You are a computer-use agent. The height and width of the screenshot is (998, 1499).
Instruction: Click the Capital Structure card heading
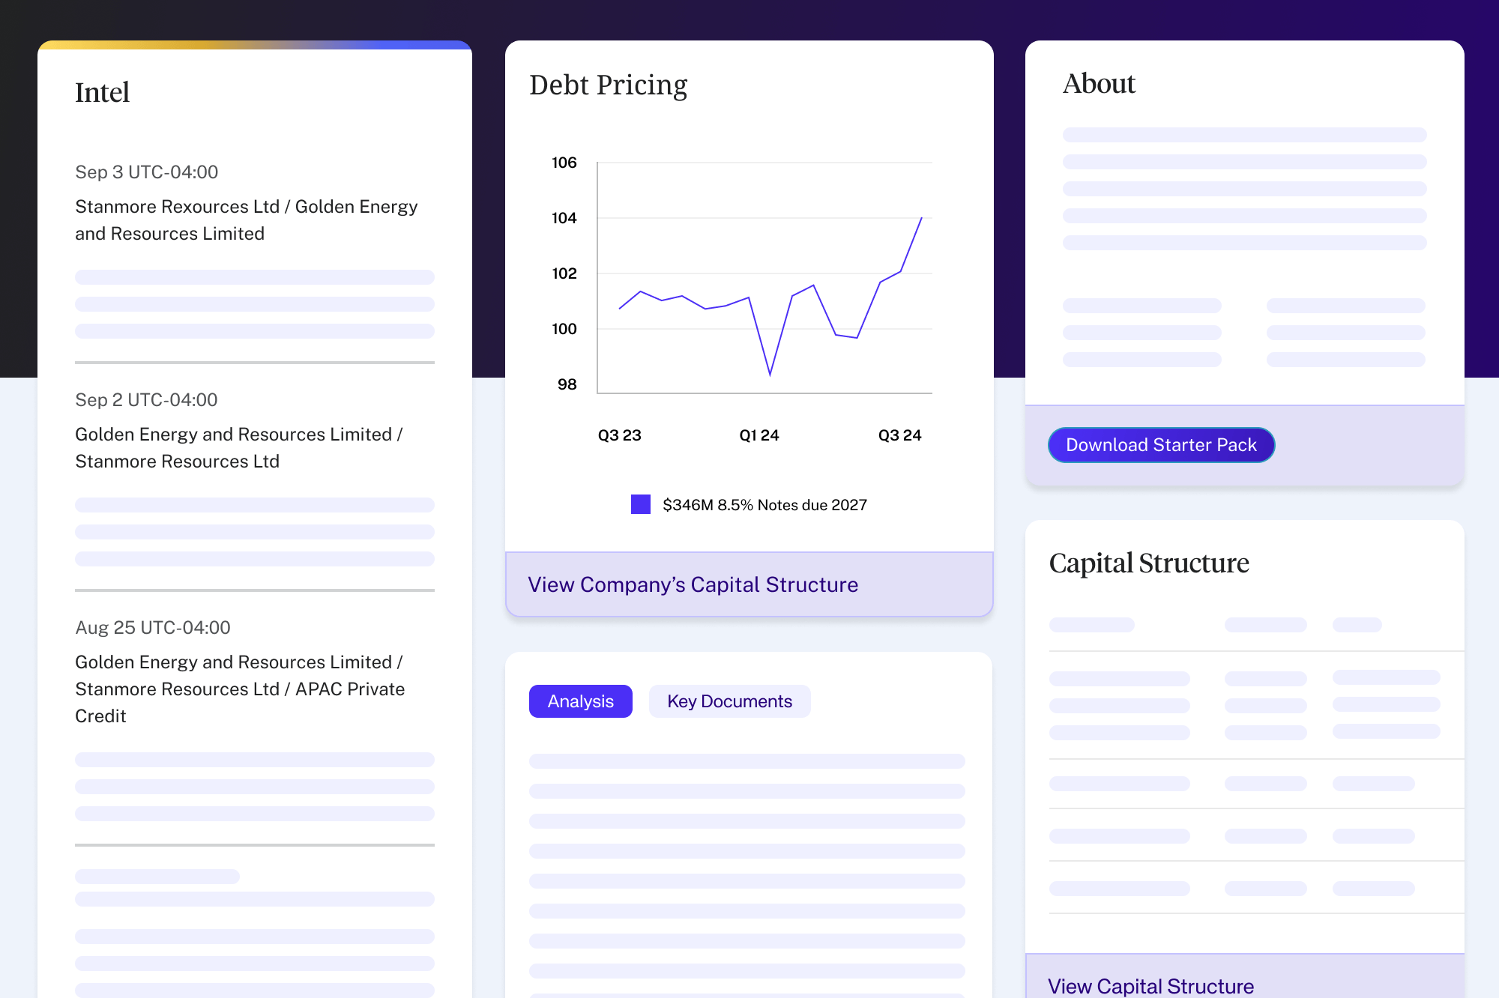[1148, 563]
